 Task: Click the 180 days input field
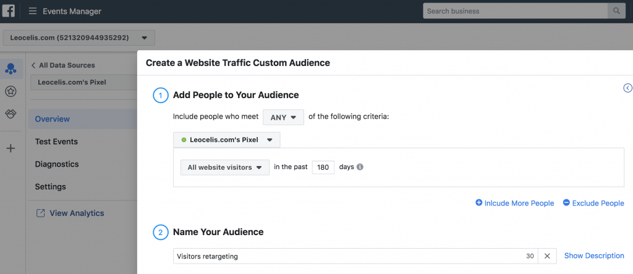pos(323,167)
